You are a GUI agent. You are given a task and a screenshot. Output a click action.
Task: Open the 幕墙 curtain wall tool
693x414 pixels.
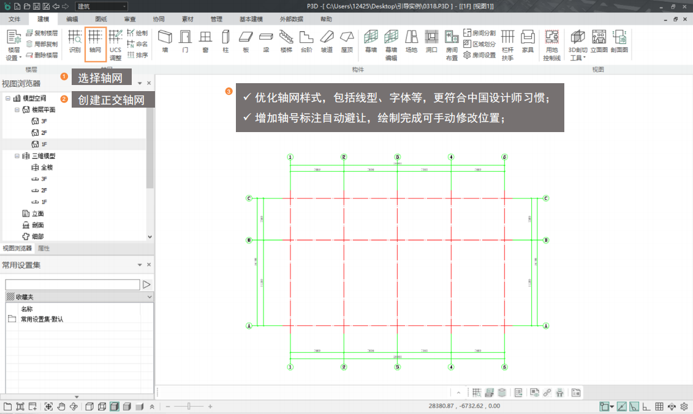click(371, 41)
